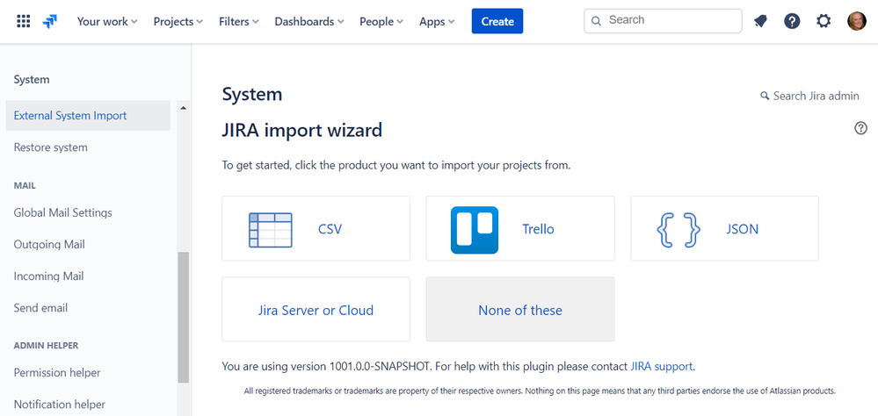Select the None of these option
This screenshot has width=878, height=416.
[x=520, y=311]
